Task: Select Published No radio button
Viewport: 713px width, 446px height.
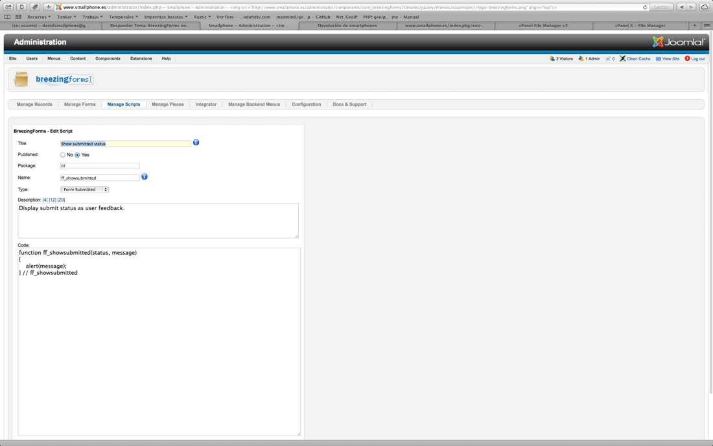Action: coord(63,155)
